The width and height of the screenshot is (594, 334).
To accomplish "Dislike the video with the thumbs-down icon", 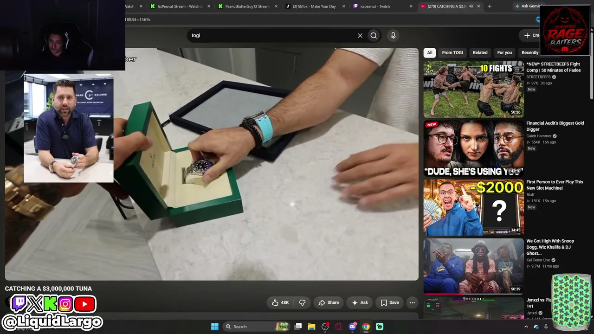I will tap(302, 302).
